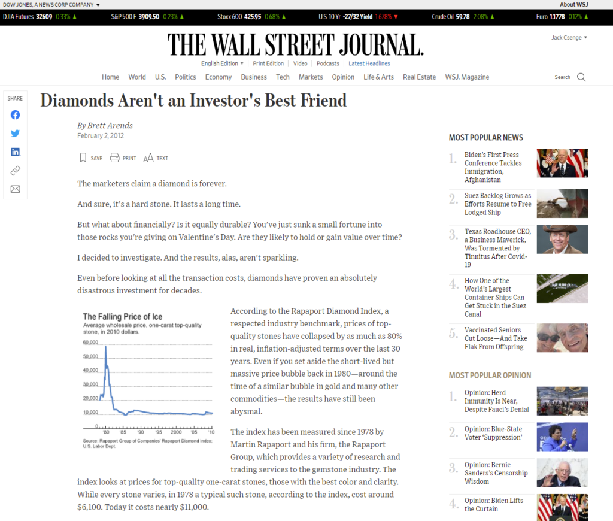The height and width of the screenshot is (521, 613).
Task: Open the Stoxx 600 ticker quote
Action: click(251, 17)
